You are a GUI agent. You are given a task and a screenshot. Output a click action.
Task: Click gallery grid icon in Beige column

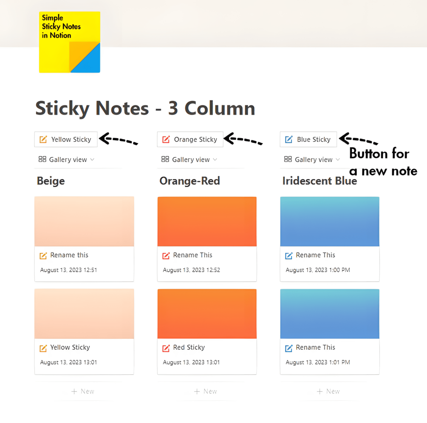[x=42, y=159]
